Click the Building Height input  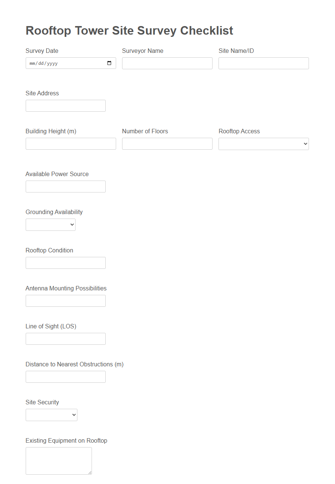[71, 143]
